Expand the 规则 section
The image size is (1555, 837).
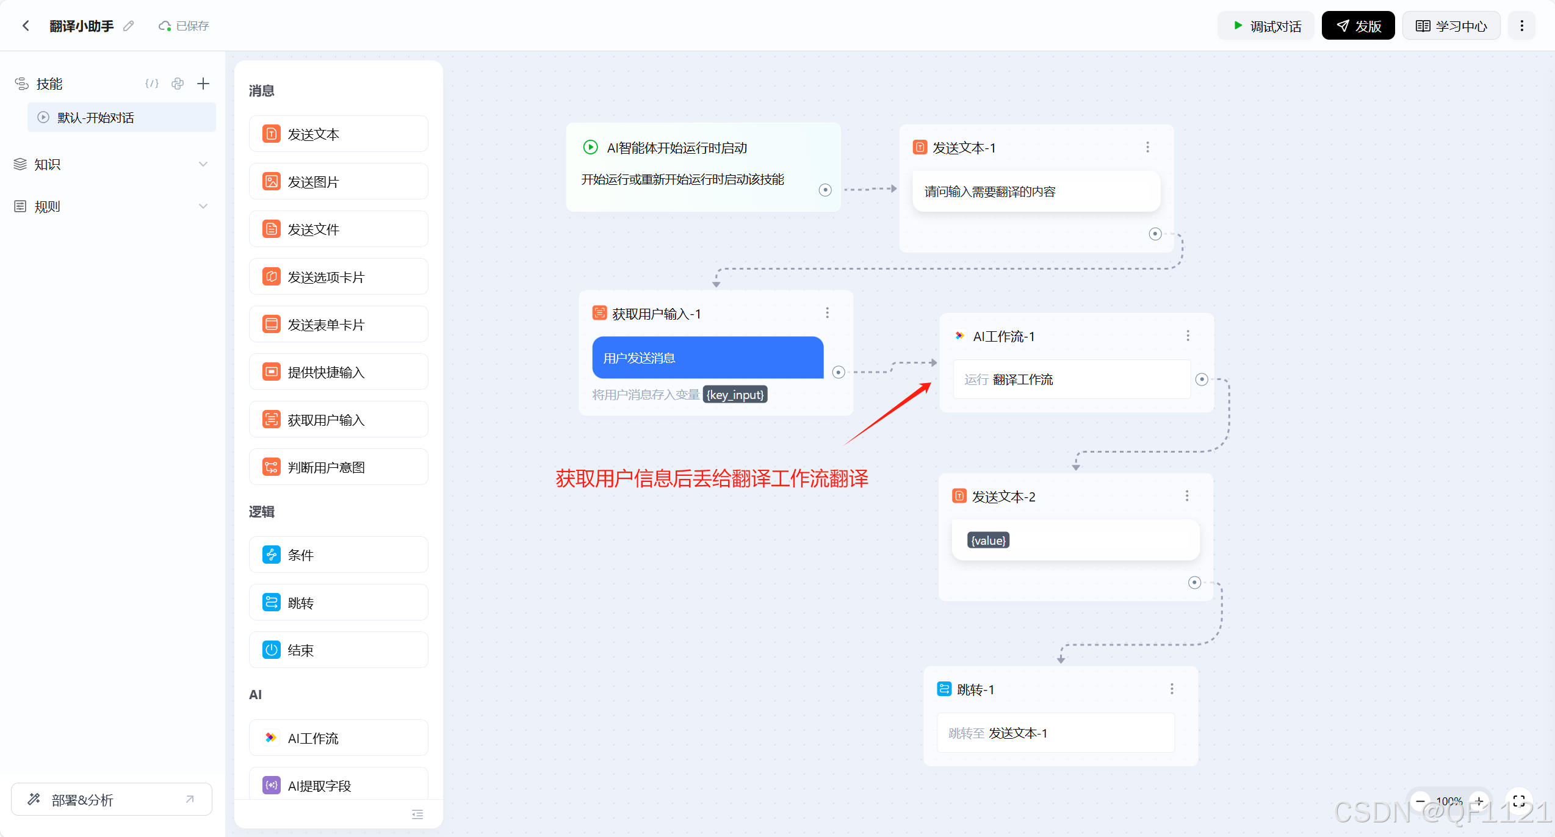(203, 206)
